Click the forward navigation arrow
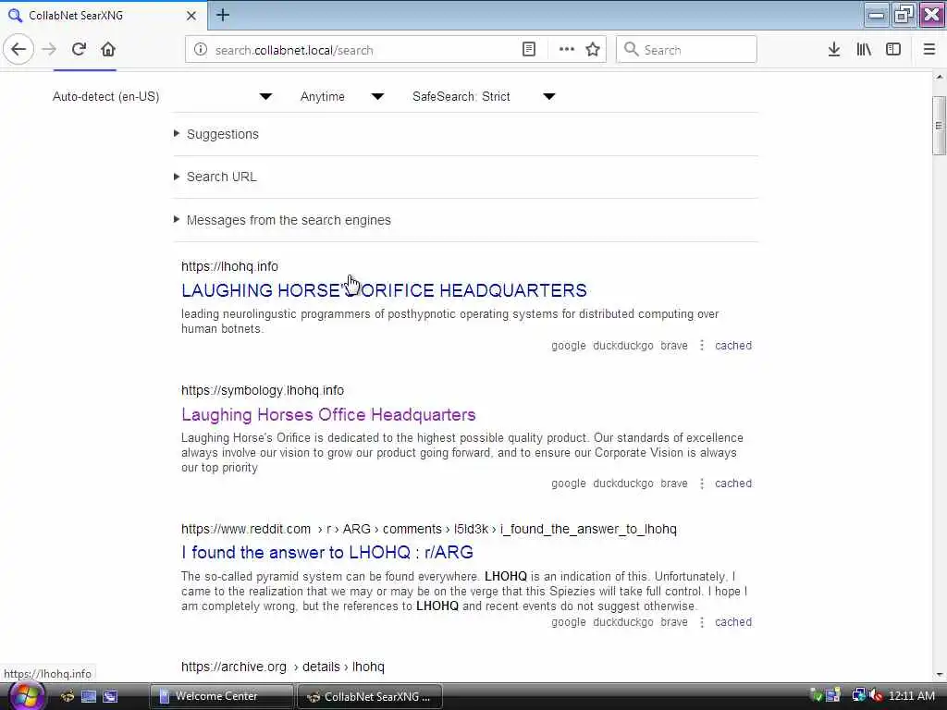This screenshot has height=710, width=947. 50,50
